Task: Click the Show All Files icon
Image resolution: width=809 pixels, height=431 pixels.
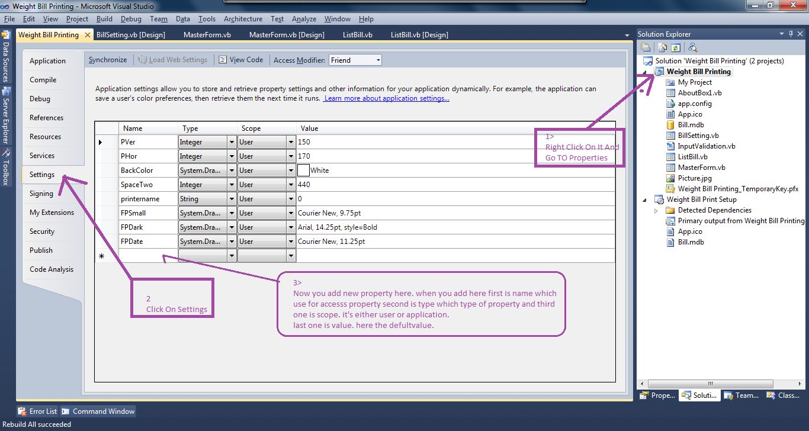Action: pos(662,47)
